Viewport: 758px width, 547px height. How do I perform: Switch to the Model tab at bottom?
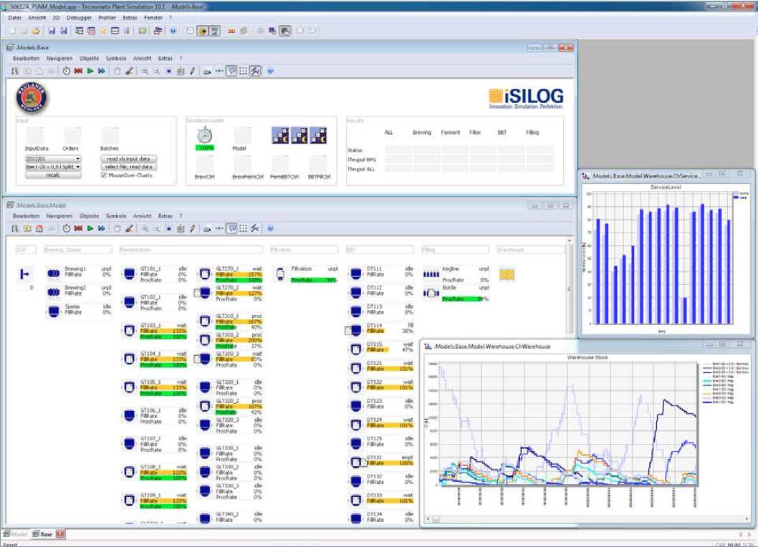point(15,534)
